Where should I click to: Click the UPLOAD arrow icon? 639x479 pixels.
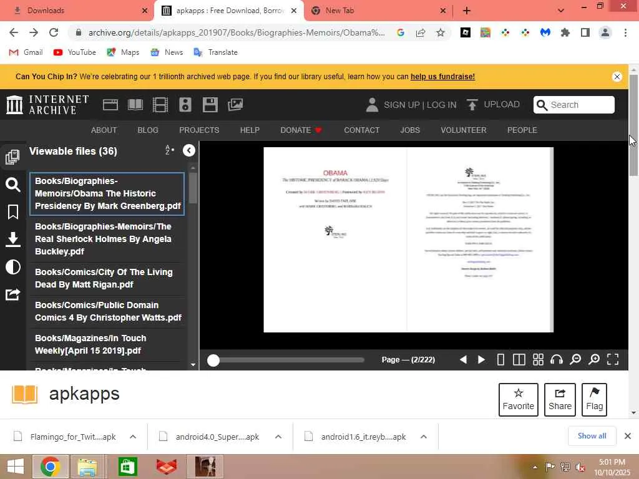472,105
